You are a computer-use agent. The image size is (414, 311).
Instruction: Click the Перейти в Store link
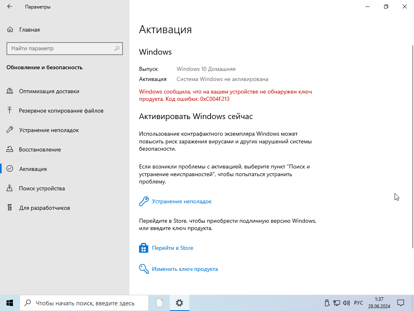172,248
